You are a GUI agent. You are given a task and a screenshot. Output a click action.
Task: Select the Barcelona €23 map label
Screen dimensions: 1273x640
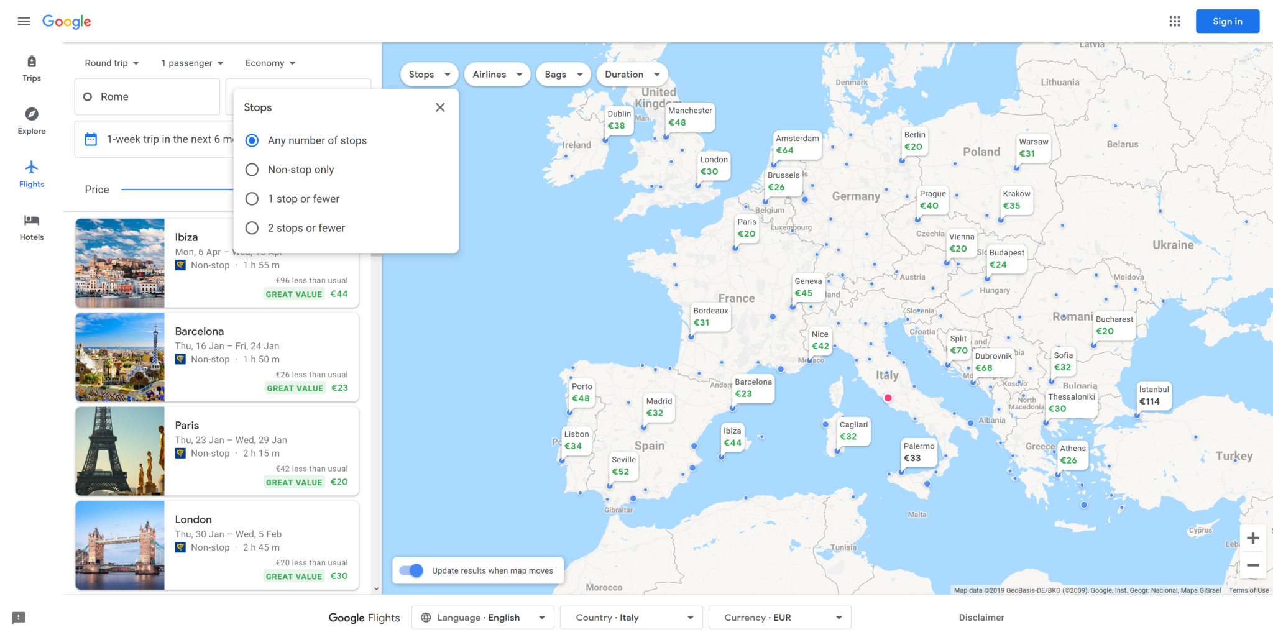click(753, 388)
